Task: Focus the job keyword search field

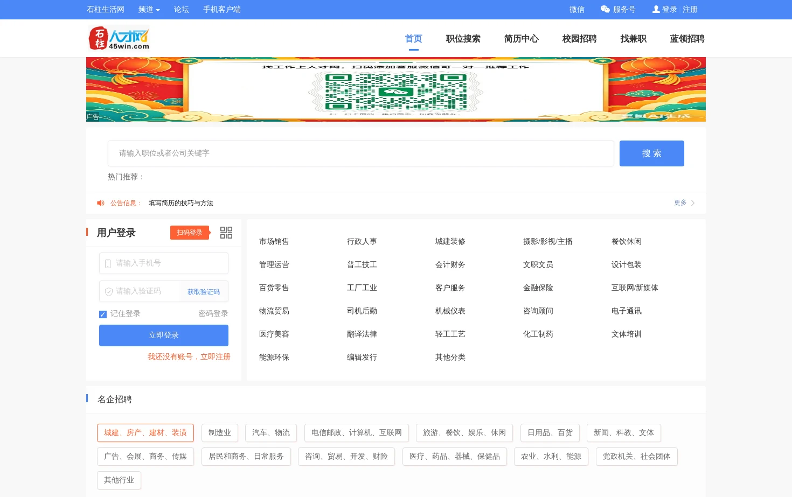Action: [361, 153]
